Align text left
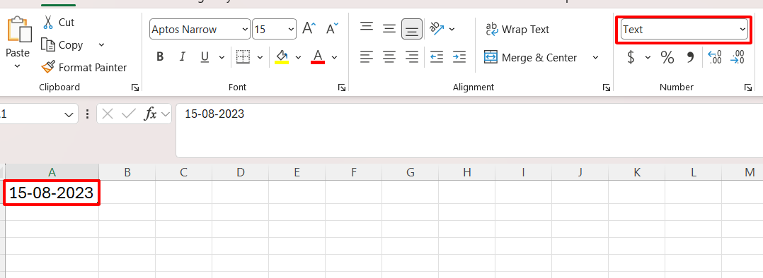This screenshot has width=763, height=278. 367,57
